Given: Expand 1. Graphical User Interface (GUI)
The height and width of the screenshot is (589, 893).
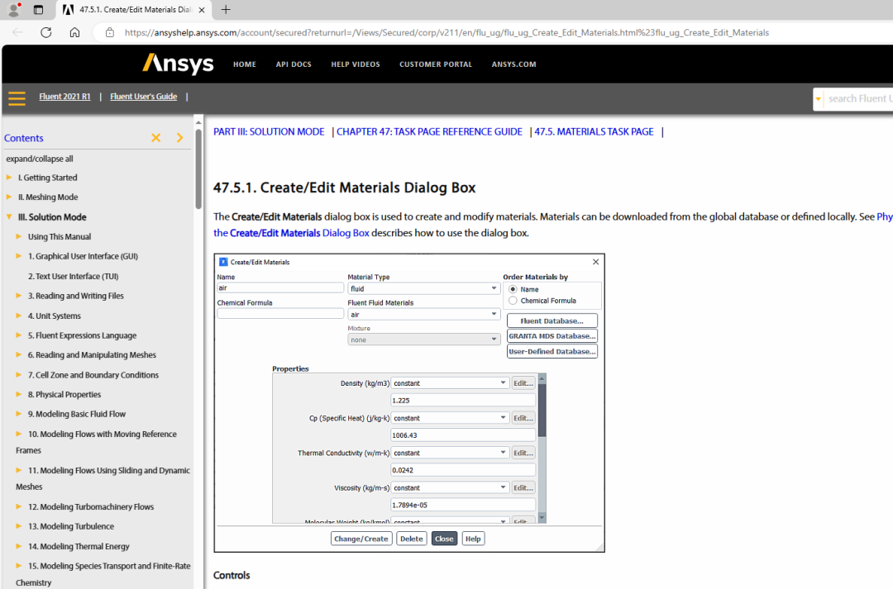Looking at the screenshot, I should coord(19,256).
